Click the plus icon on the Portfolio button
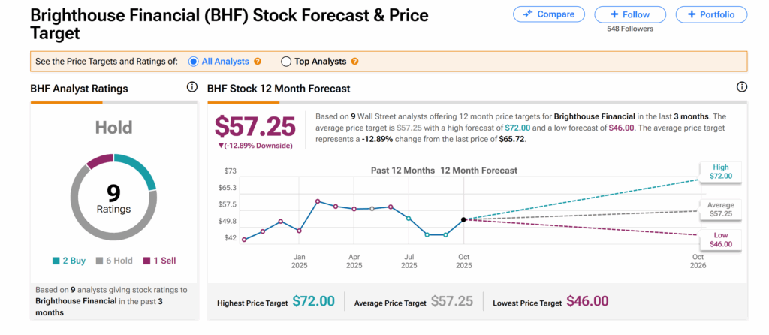 691,14
